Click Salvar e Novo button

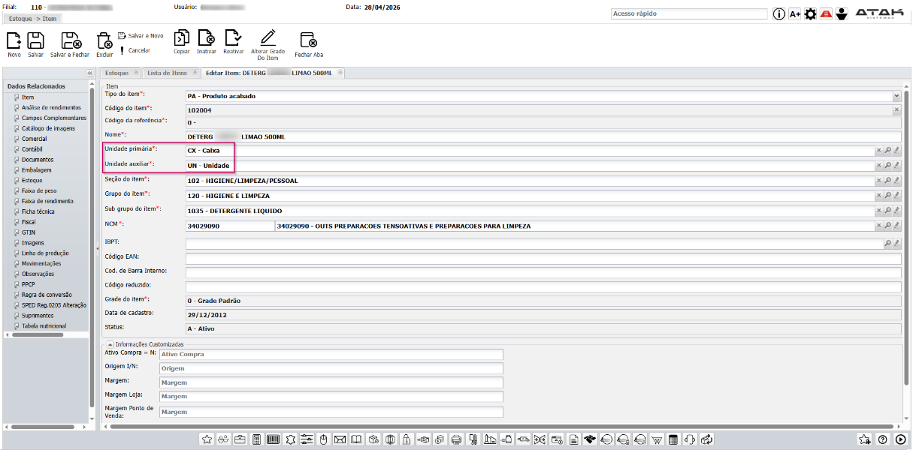[x=141, y=35]
